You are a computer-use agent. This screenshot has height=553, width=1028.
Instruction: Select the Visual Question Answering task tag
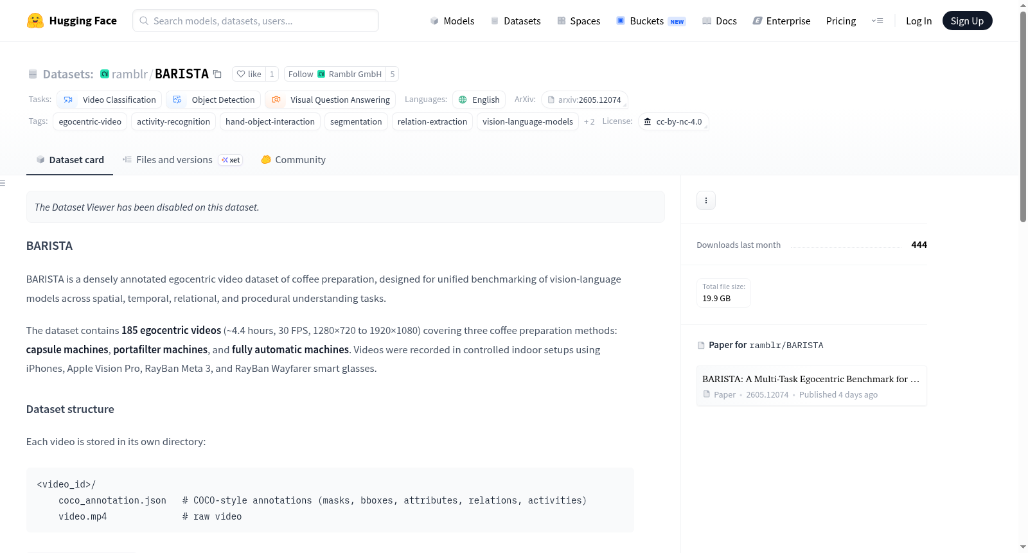[x=330, y=100]
